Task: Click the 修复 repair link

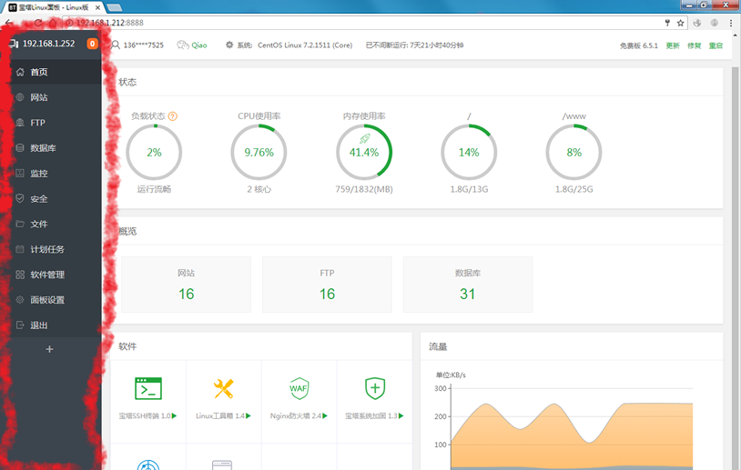Action: coord(694,45)
